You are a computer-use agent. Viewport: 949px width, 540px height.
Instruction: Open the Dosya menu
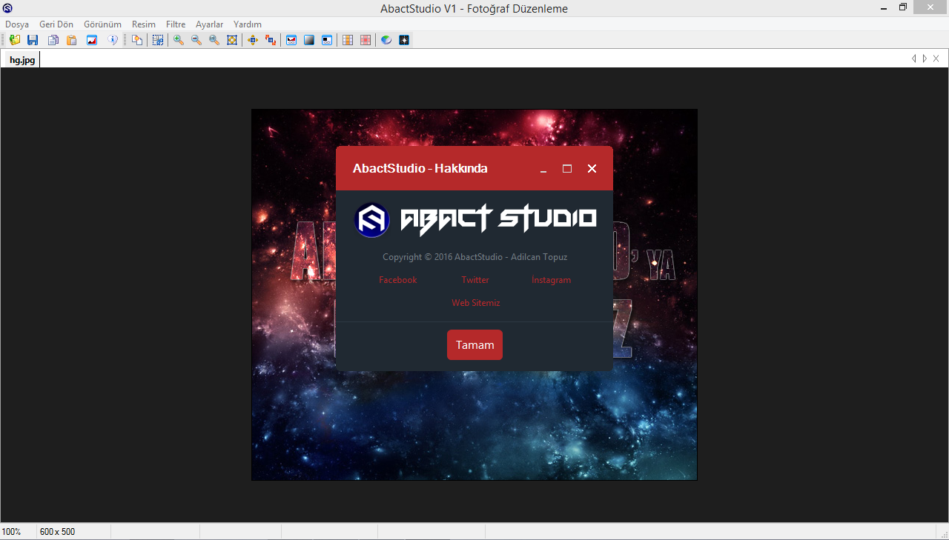(17, 24)
